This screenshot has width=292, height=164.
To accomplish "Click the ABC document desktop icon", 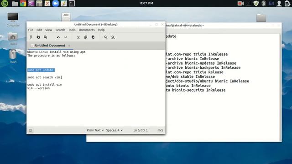I will click(66, 17).
